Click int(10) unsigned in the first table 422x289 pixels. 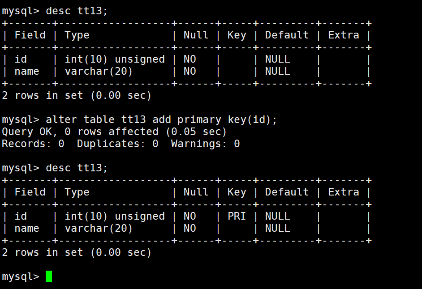click(115, 59)
